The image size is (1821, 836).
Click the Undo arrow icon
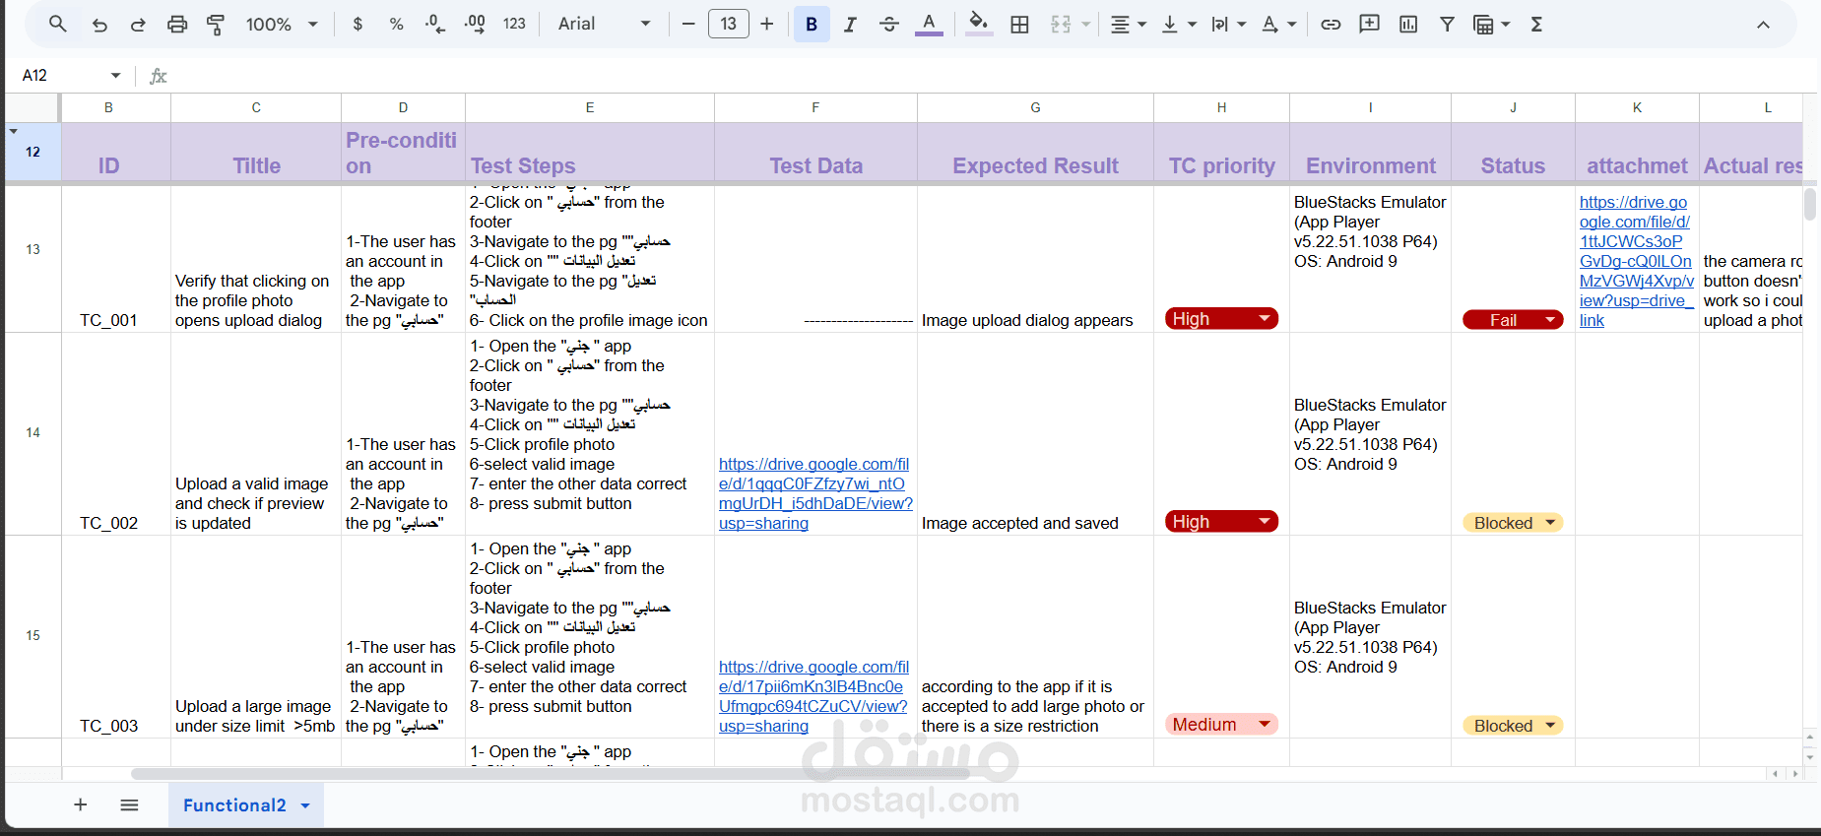(x=99, y=25)
